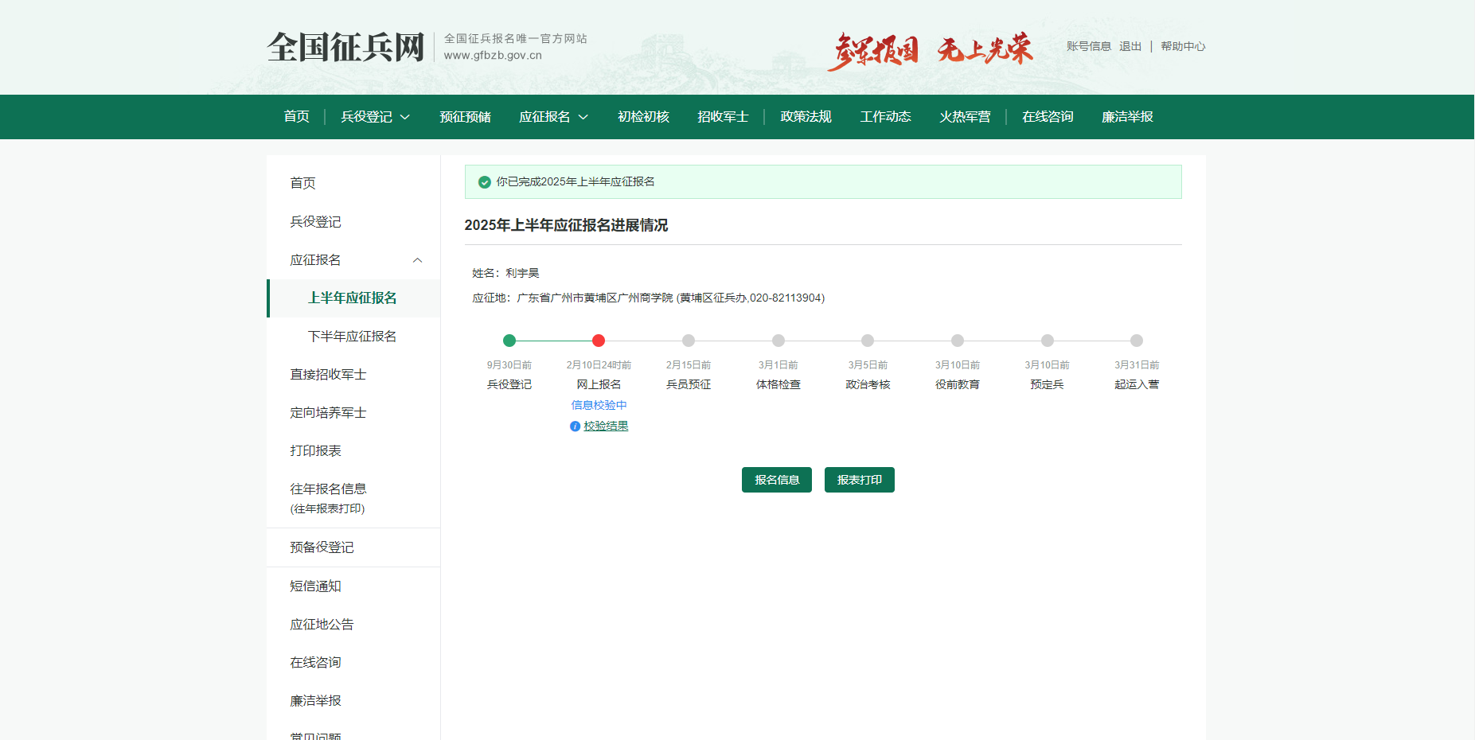
Task: Open 直接招收军士 in sidebar
Action: (x=328, y=375)
